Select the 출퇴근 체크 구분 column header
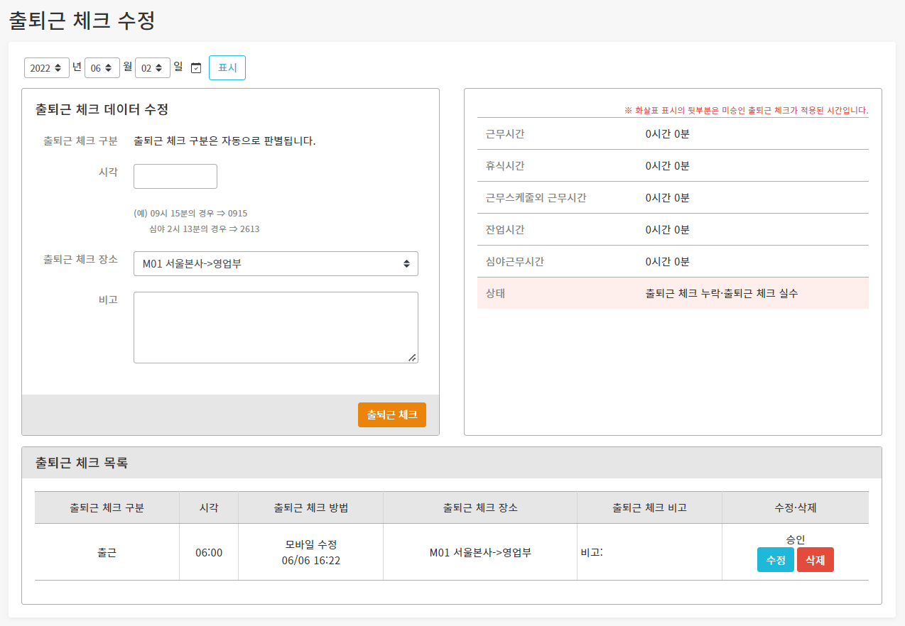 coord(107,508)
